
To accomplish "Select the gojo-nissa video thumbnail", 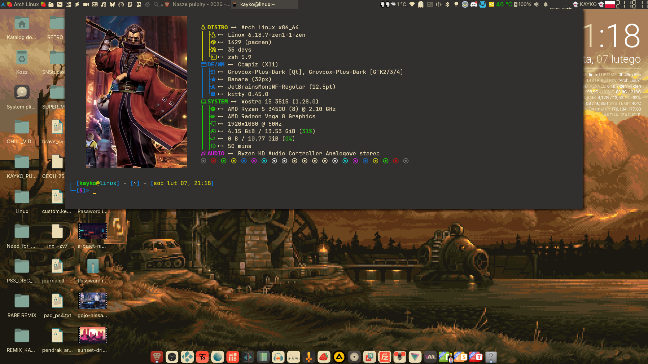I will (92, 301).
